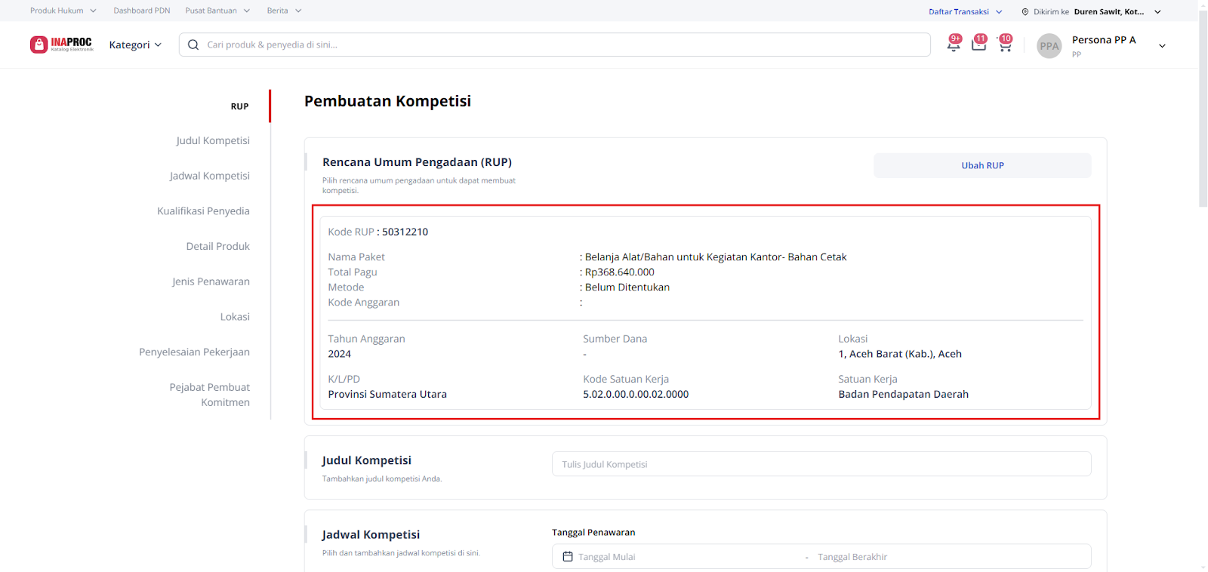Click the Tulis Judul Kompetisi field
The image size is (1208, 572).
[x=821, y=464]
